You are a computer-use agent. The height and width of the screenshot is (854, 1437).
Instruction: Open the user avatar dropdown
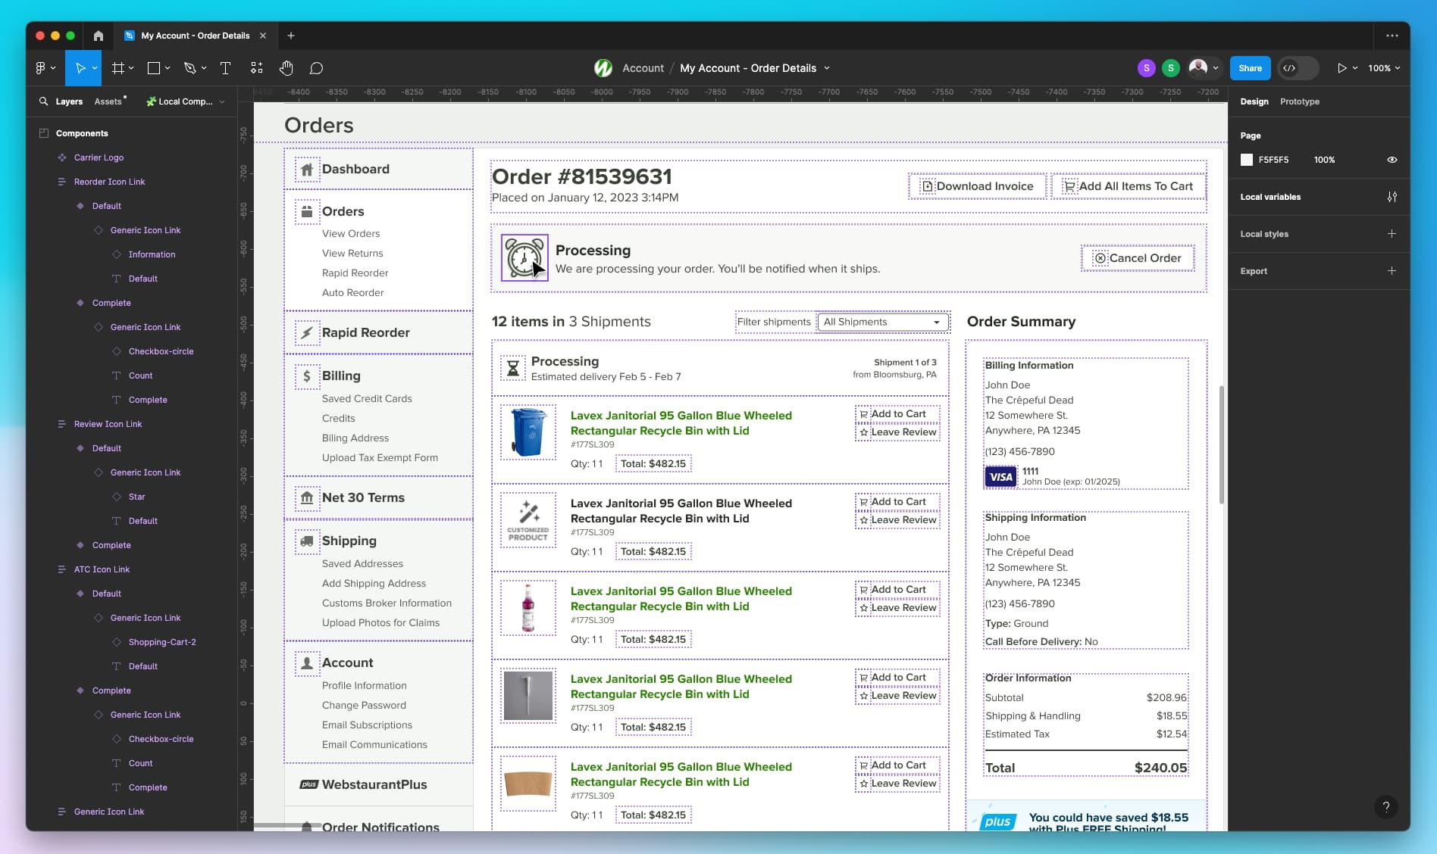(1216, 68)
